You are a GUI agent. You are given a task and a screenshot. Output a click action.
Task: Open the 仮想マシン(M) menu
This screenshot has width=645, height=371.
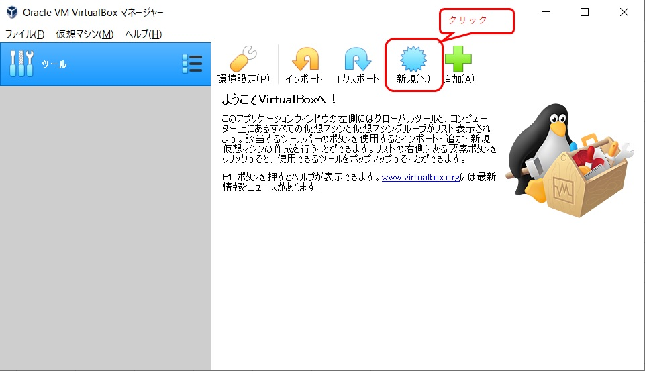85,34
